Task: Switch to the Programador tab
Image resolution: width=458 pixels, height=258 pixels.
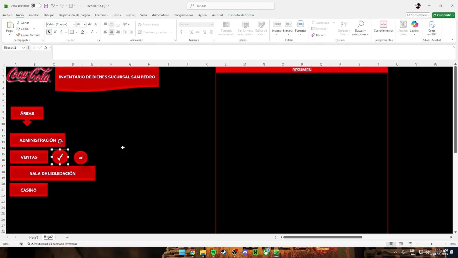Action: click(x=184, y=15)
